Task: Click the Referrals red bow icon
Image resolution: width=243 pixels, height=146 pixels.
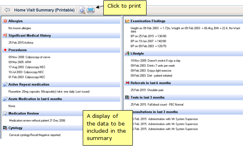Action: (128, 83)
